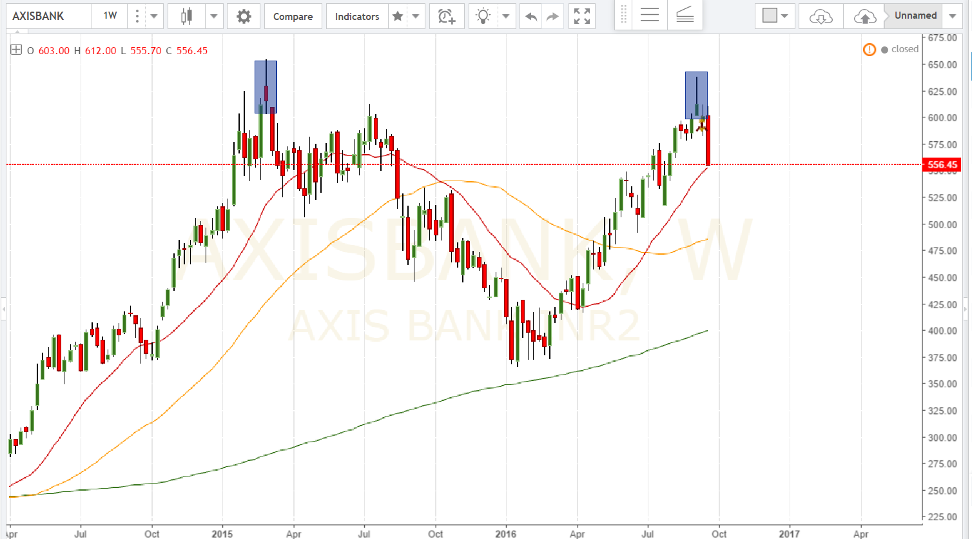The image size is (972, 539).
Task: Expand the Unnamed layout dropdown arrow
Action: point(953,16)
